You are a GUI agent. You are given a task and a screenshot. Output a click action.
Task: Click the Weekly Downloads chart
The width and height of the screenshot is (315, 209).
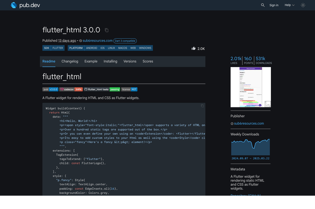(x=250, y=147)
